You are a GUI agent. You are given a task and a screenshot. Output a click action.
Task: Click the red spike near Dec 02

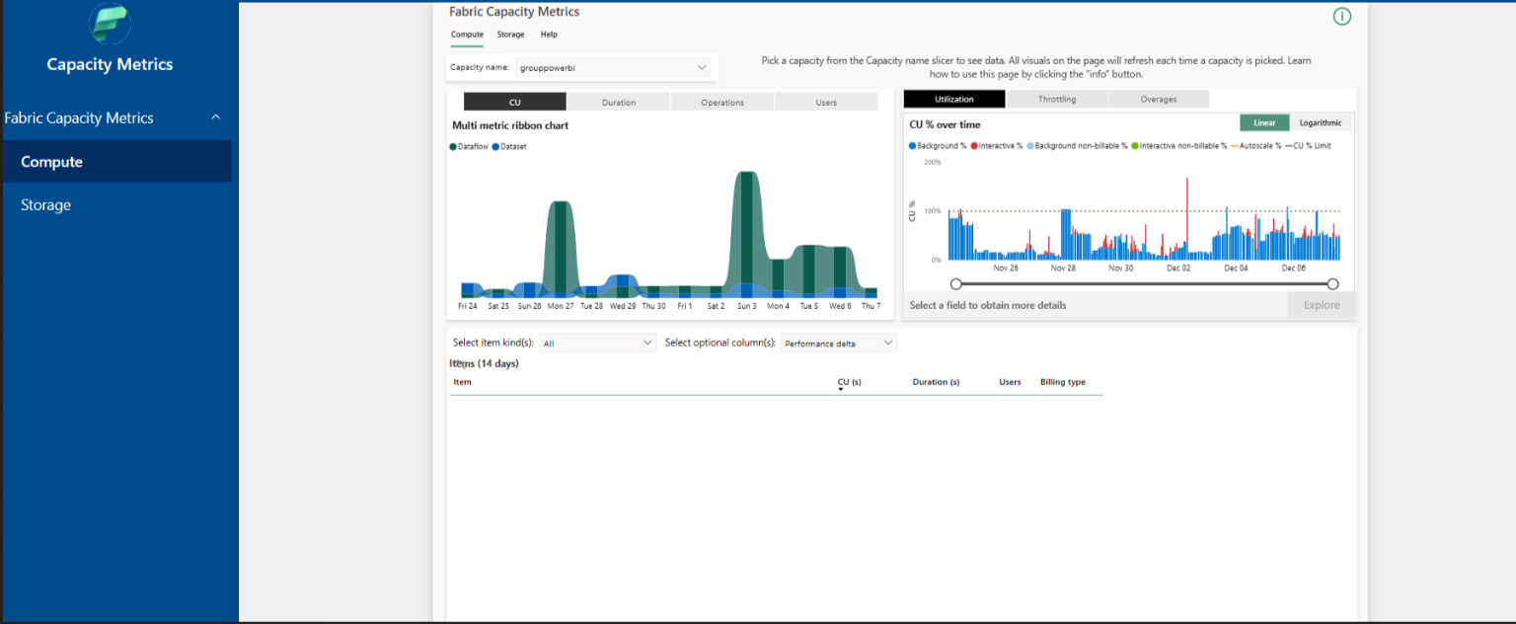click(x=1186, y=212)
